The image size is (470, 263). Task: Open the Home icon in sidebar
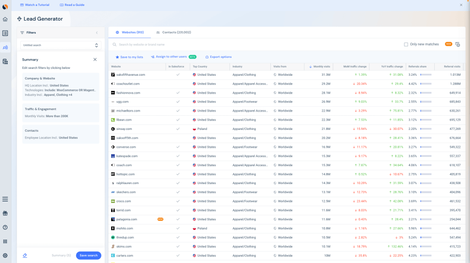(x=5, y=19)
